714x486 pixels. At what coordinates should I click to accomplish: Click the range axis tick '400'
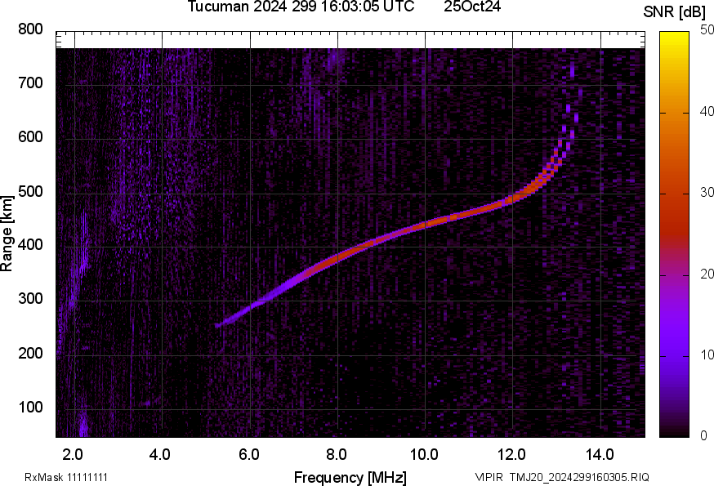coord(30,245)
